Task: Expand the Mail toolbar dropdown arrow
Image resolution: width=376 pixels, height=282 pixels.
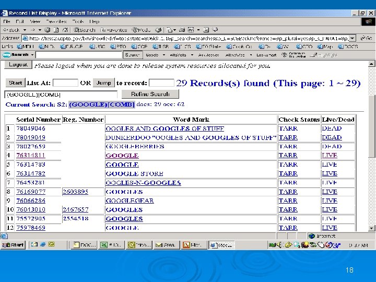Action: (174, 30)
